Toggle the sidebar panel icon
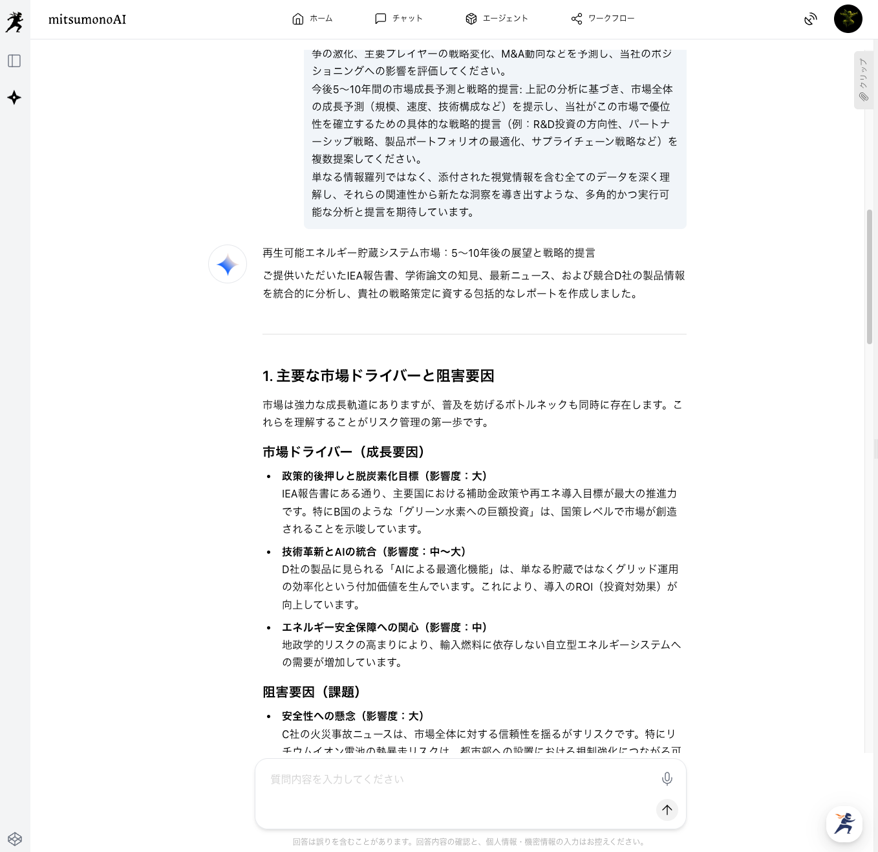This screenshot has width=878, height=852. click(x=14, y=61)
